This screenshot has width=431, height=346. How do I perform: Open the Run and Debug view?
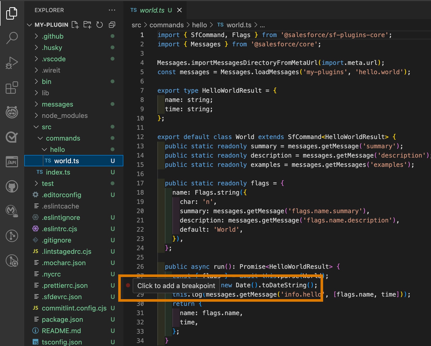(x=12, y=63)
